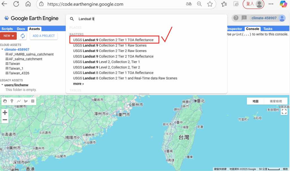Open the browser favorites list icon
Image resolution: width=290 pixels, height=171 pixels.
coord(224,4)
